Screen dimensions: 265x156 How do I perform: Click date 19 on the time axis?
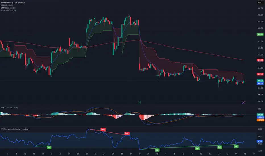point(254,154)
